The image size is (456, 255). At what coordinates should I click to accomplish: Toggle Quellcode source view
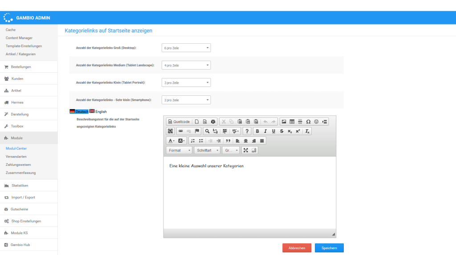click(x=179, y=122)
